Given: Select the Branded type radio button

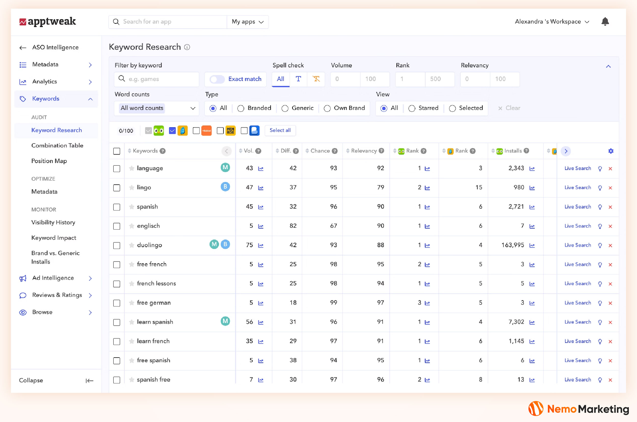Looking at the screenshot, I should [241, 108].
